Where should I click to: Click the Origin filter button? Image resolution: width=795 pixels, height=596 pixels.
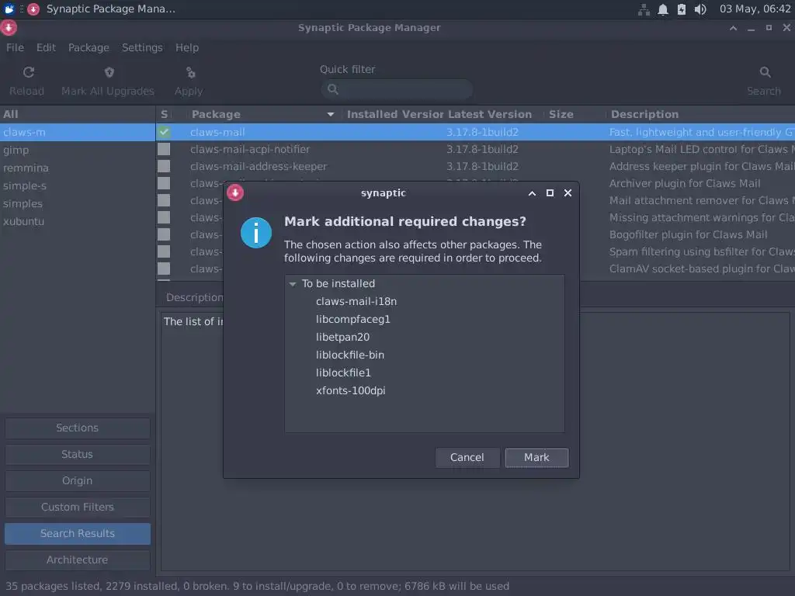[77, 481]
